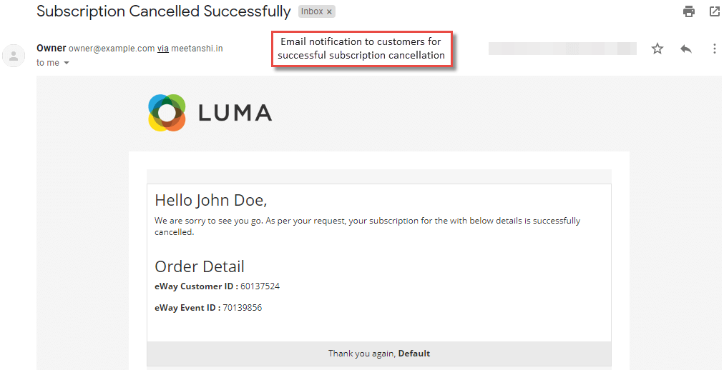724x370 pixels.
Task: Click the email subject heading
Action: (164, 11)
